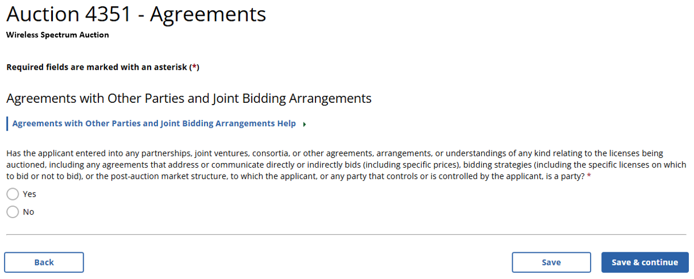Click the red asterisk ending the question
The image size is (694, 279).
(x=588, y=177)
